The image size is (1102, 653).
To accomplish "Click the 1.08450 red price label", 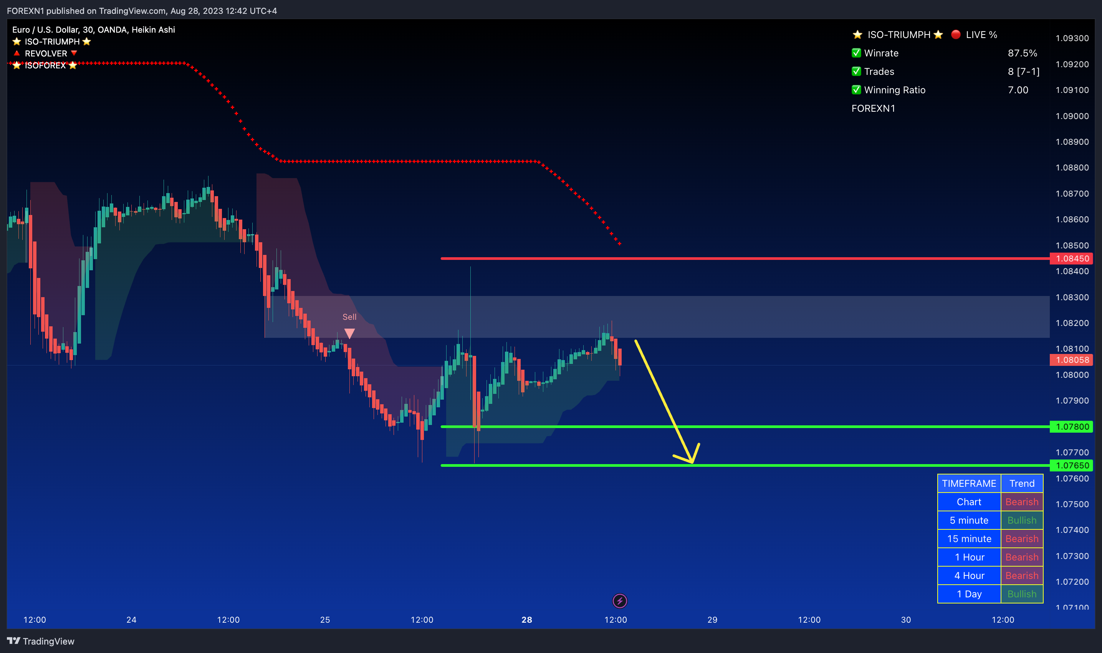I will coord(1071,259).
